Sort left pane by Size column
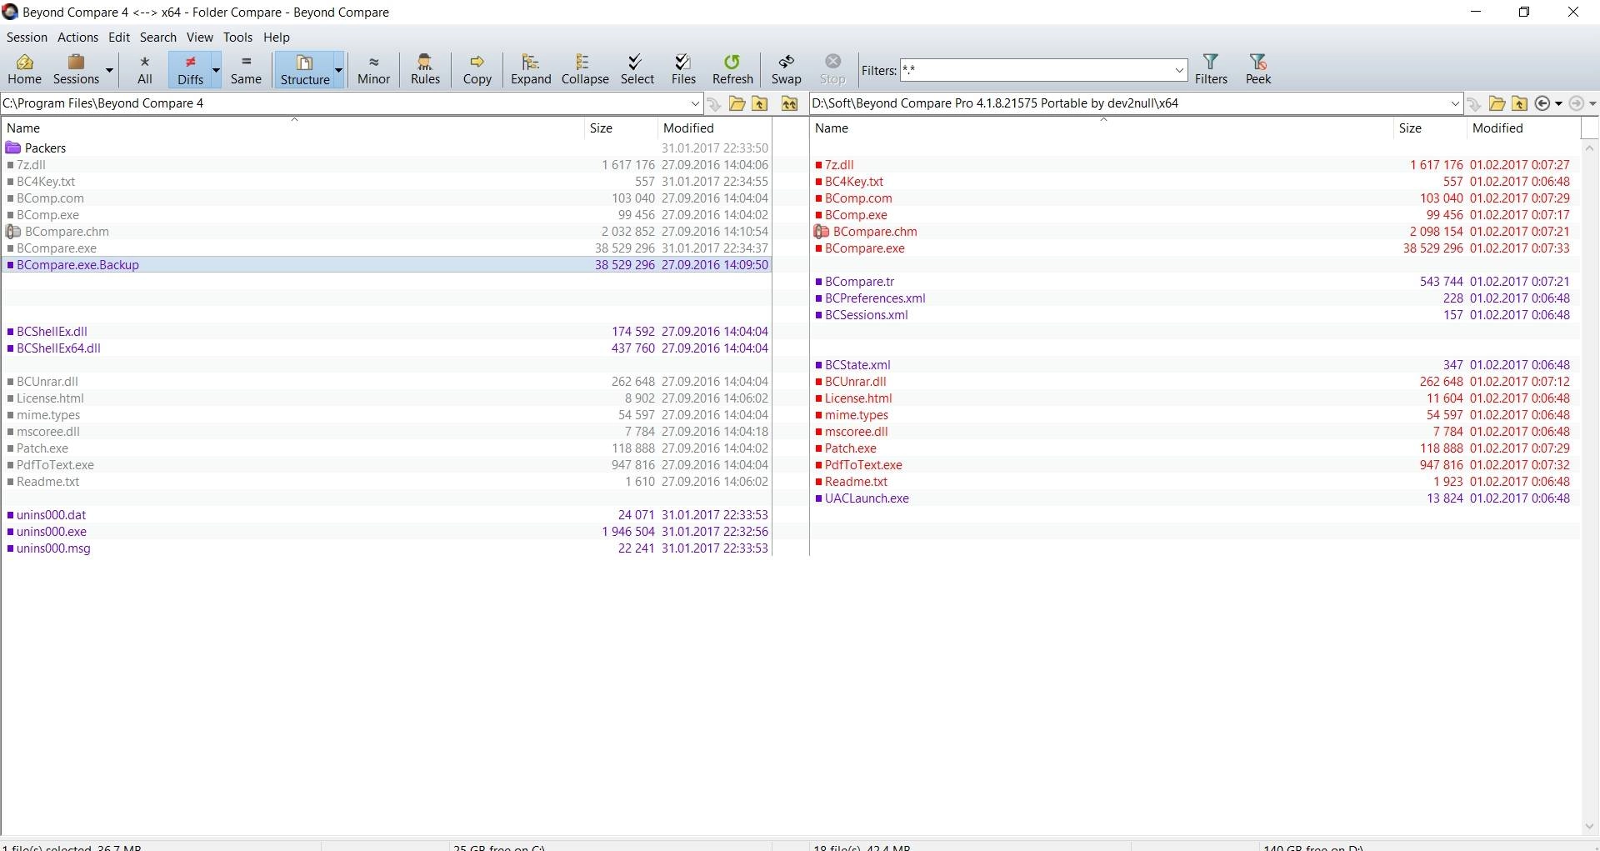Viewport: 1600px width, 851px height. coord(621,128)
